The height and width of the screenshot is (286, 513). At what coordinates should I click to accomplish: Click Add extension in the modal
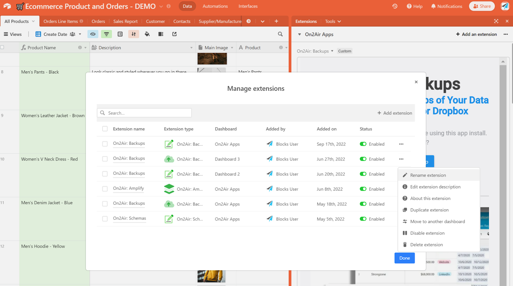point(395,113)
